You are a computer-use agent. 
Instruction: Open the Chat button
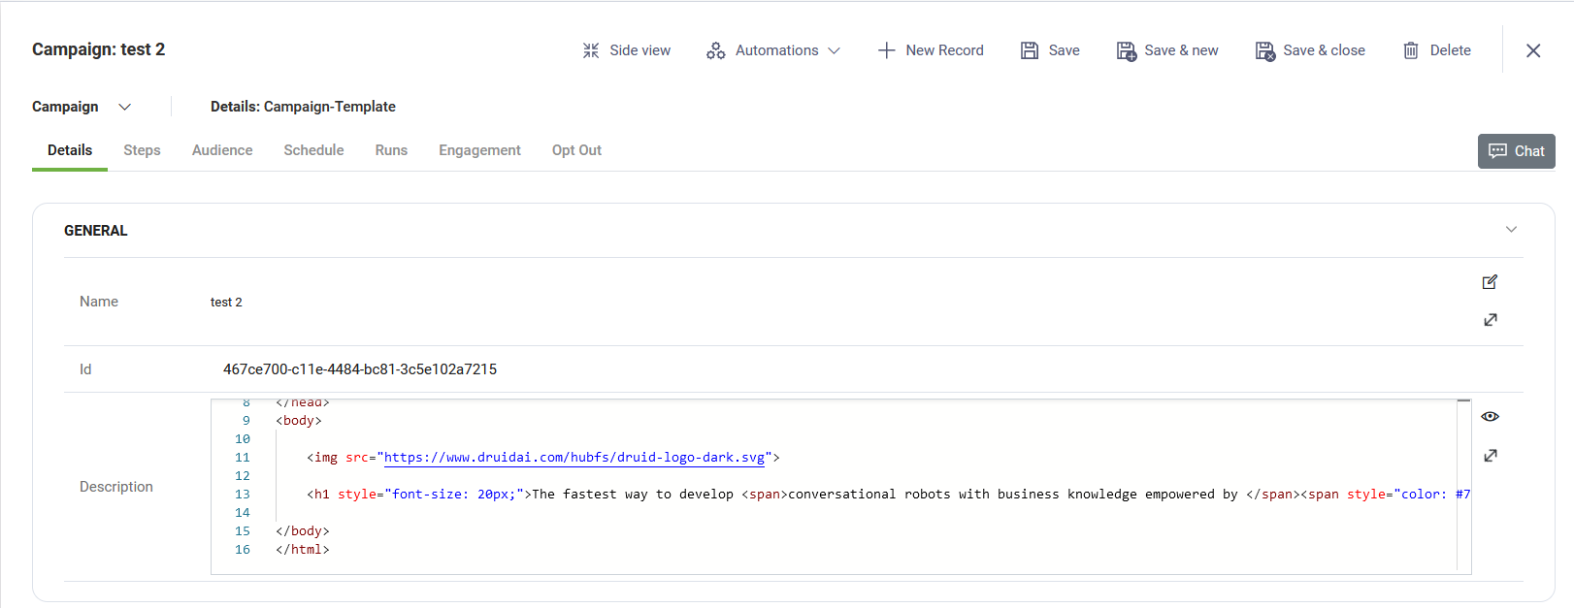pyautogui.click(x=1516, y=151)
